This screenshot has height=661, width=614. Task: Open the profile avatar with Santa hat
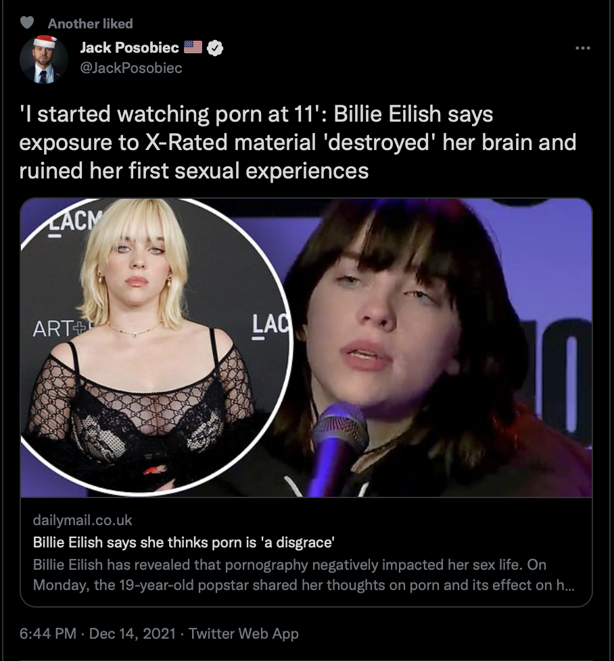[x=44, y=59]
